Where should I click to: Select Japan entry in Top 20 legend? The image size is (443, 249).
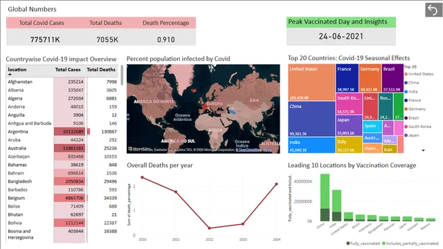click(x=412, y=136)
